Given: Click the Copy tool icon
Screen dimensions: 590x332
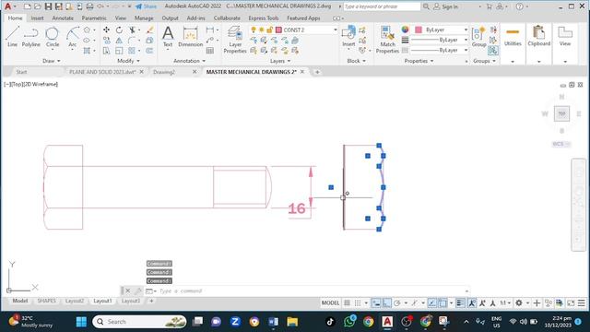Looking at the screenshot, I should [107, 41].
